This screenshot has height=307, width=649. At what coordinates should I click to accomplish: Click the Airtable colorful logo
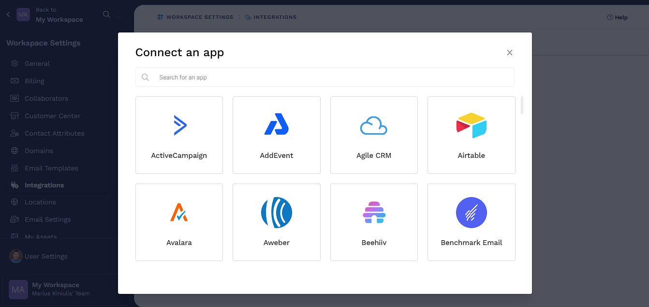pyautogui.click(x=472, y=125)
